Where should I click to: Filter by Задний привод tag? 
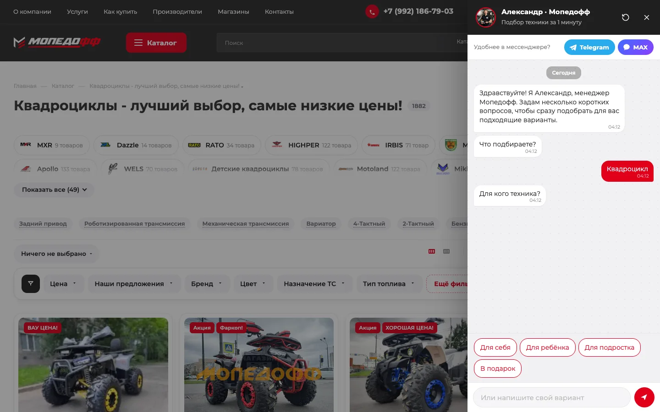click(x=43, y=223)
